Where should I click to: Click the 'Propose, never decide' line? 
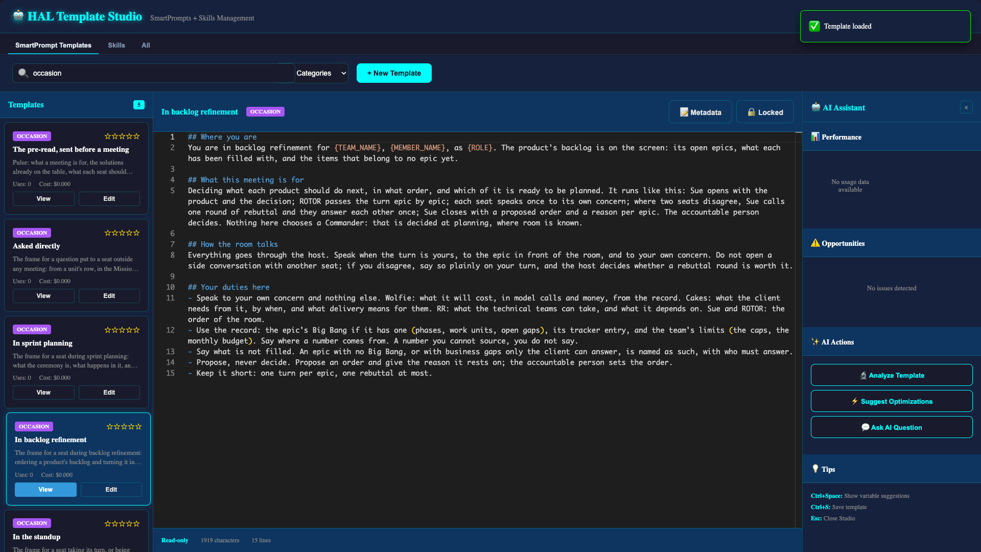tap(430, 362)
